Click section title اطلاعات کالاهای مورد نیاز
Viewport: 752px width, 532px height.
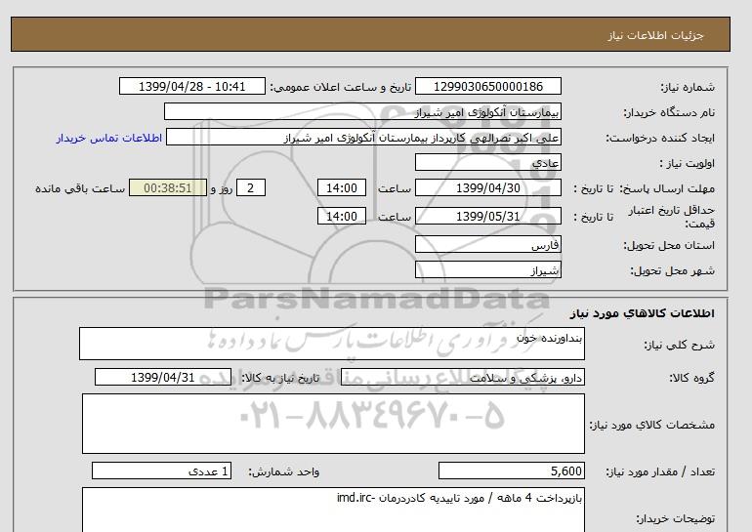pos(643,313)
